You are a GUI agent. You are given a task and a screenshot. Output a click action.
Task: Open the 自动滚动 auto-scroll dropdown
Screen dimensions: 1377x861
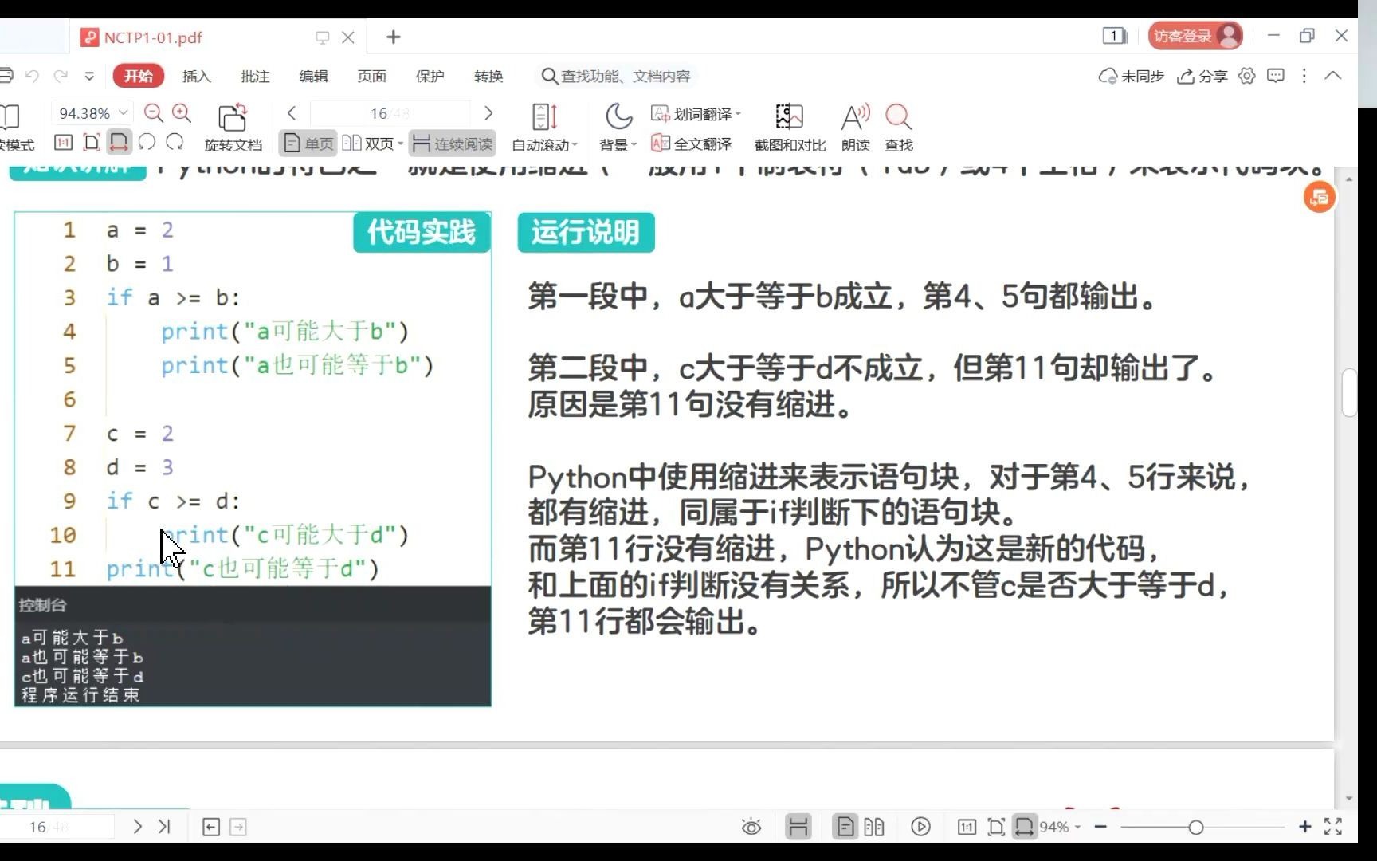544,144
